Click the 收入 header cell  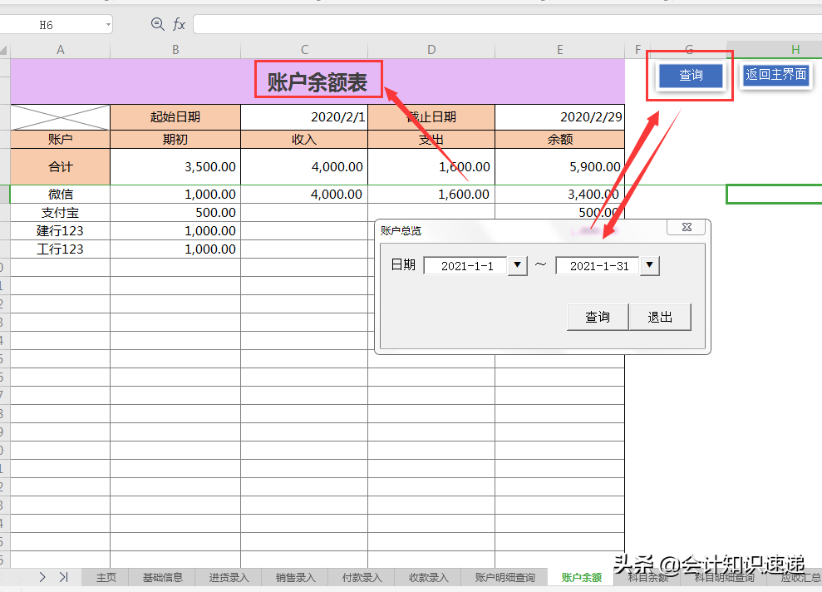pyautogui.click(x=304, y=140)
